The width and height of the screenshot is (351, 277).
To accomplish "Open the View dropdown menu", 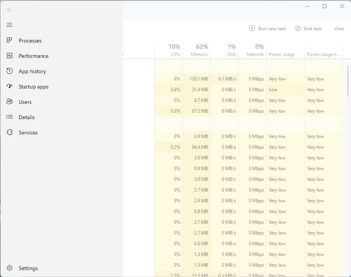I will tap(339, 28).
